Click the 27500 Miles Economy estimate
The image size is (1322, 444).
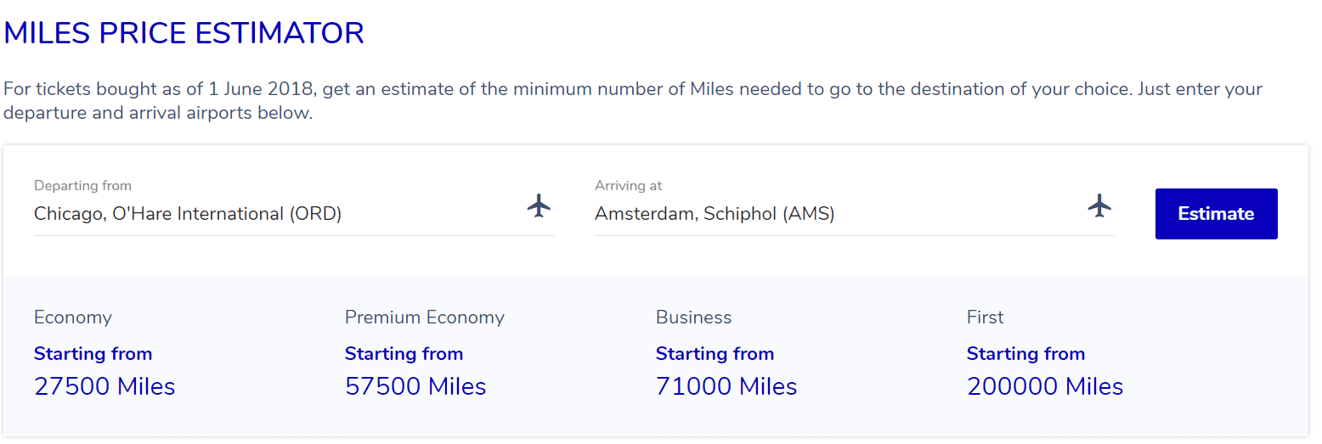105,387
